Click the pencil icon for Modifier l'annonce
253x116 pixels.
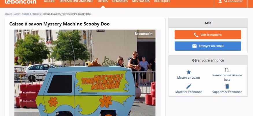point(189,86)
